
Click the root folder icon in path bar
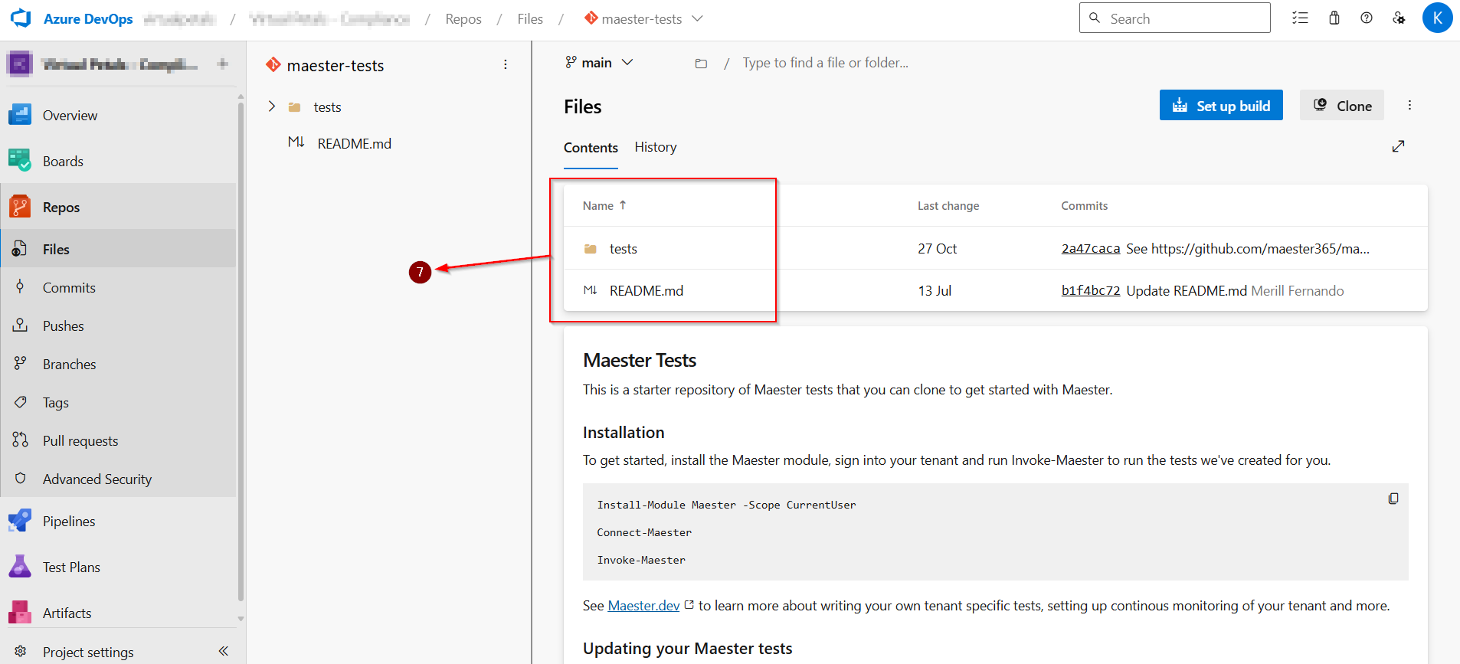(x=701, y=64)
